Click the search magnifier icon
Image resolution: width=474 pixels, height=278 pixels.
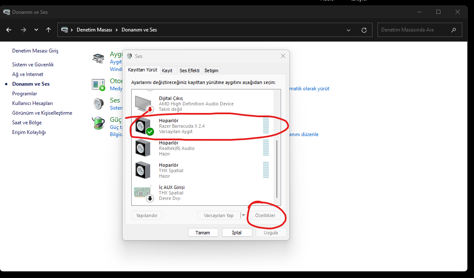pos(453,30)
